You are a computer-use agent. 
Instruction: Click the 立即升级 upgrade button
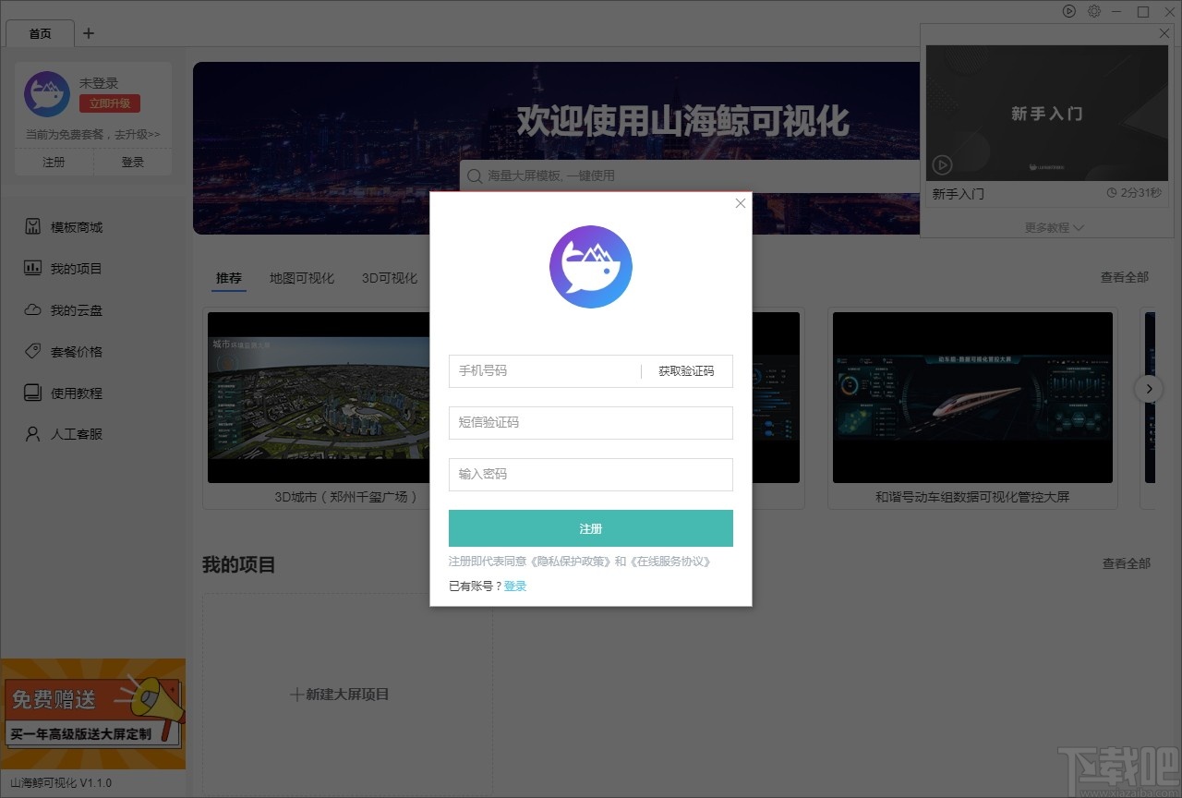coord(110,103)
